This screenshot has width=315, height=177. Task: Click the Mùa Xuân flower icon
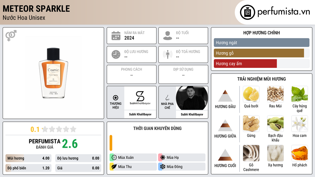114,158
